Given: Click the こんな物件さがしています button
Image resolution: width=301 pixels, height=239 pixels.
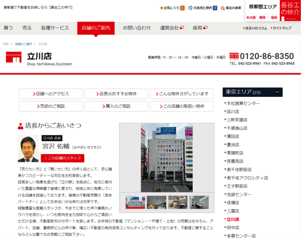Looking at the screenshot, I should [182, 94].
